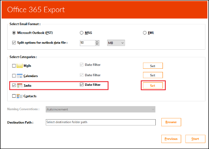Open the Autoincrement naming conventions dropdown
Viewport: 209px width, 149px height.
pyautogui.click(x=101, y=109)
